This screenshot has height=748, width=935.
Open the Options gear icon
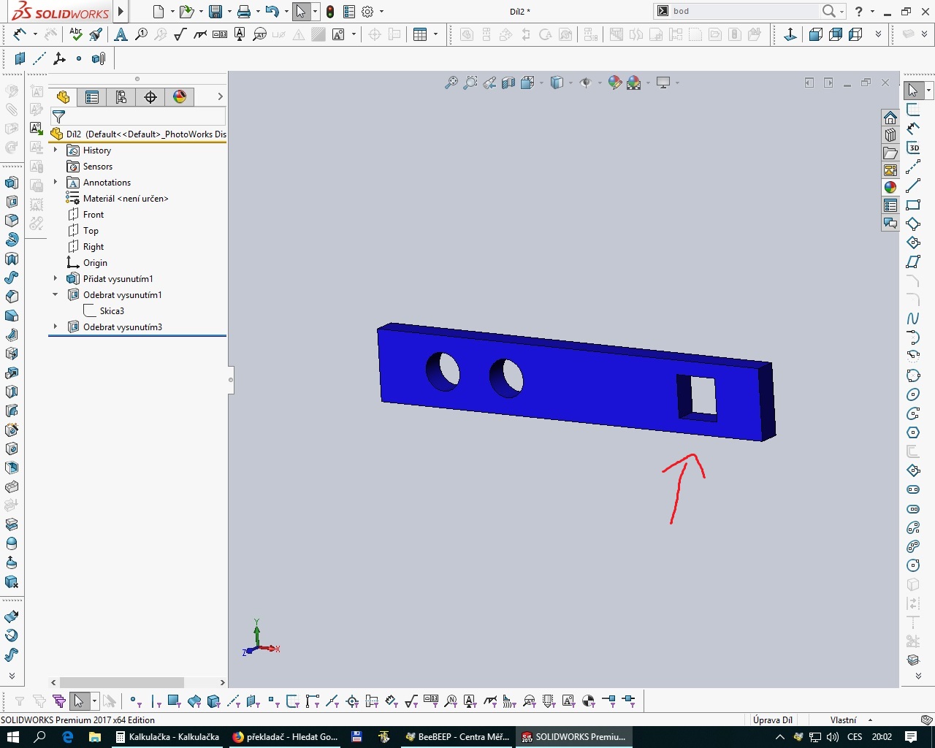pos(367,12)
